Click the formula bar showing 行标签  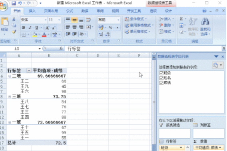click(143, 49)
